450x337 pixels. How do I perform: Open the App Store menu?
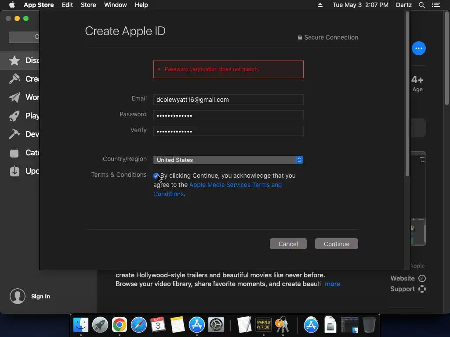point(39,5)
